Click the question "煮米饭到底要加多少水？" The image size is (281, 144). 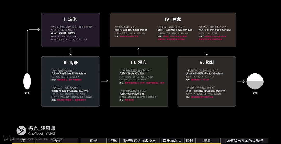pos(134,91)
